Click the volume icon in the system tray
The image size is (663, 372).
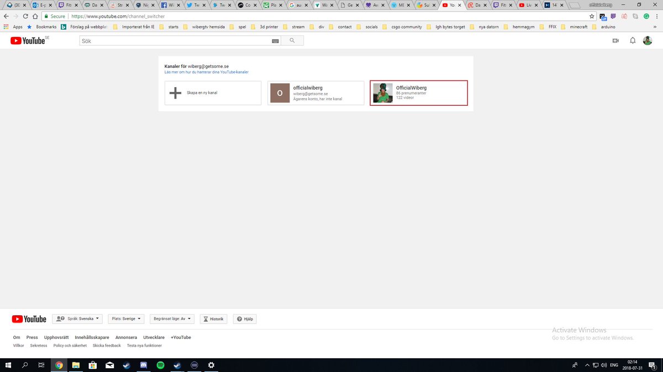pos(604,365)
